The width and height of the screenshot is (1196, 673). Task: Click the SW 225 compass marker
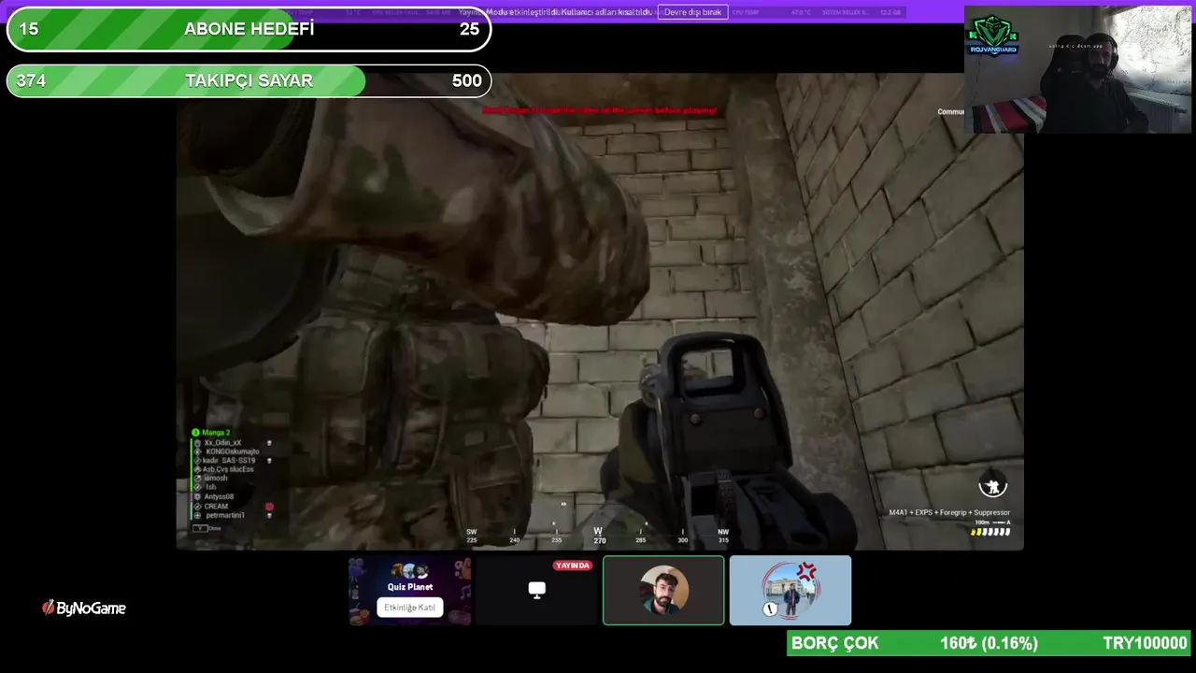tap(472, 536)
